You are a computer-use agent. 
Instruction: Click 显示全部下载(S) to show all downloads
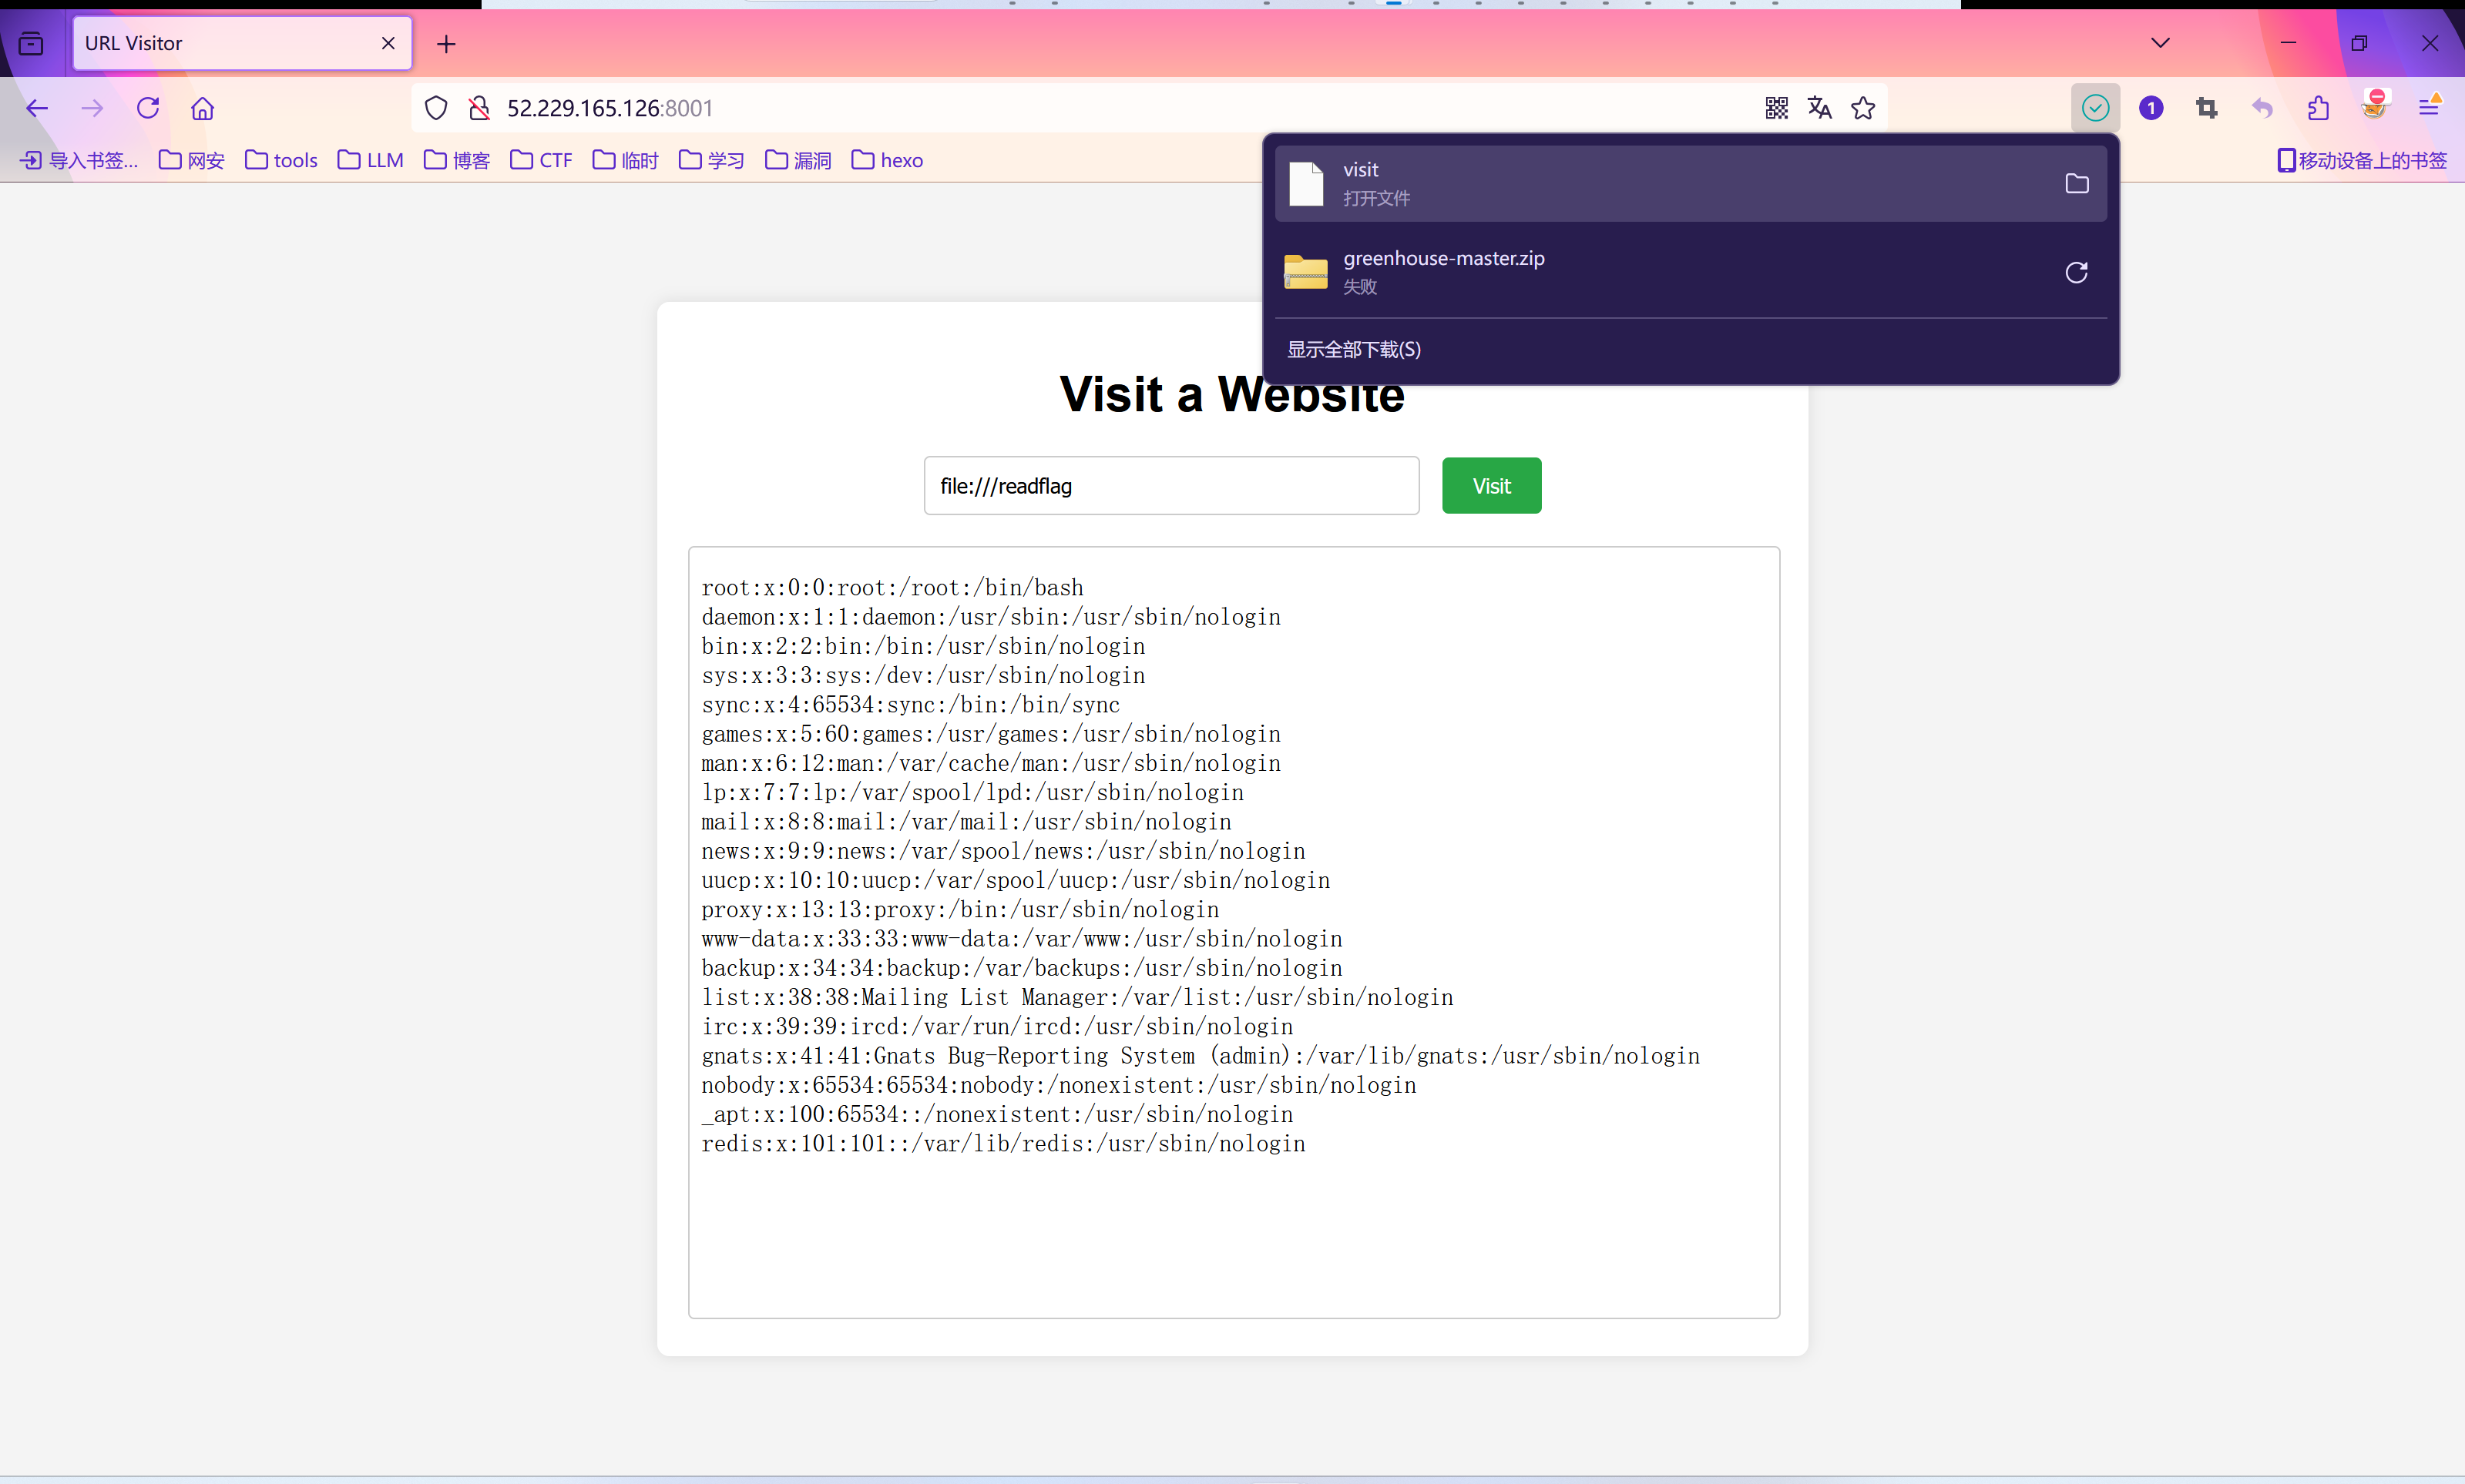pos(1354,349)
